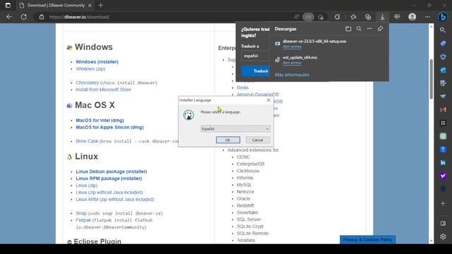Click the Windows (zip) link

click(90, 69)
